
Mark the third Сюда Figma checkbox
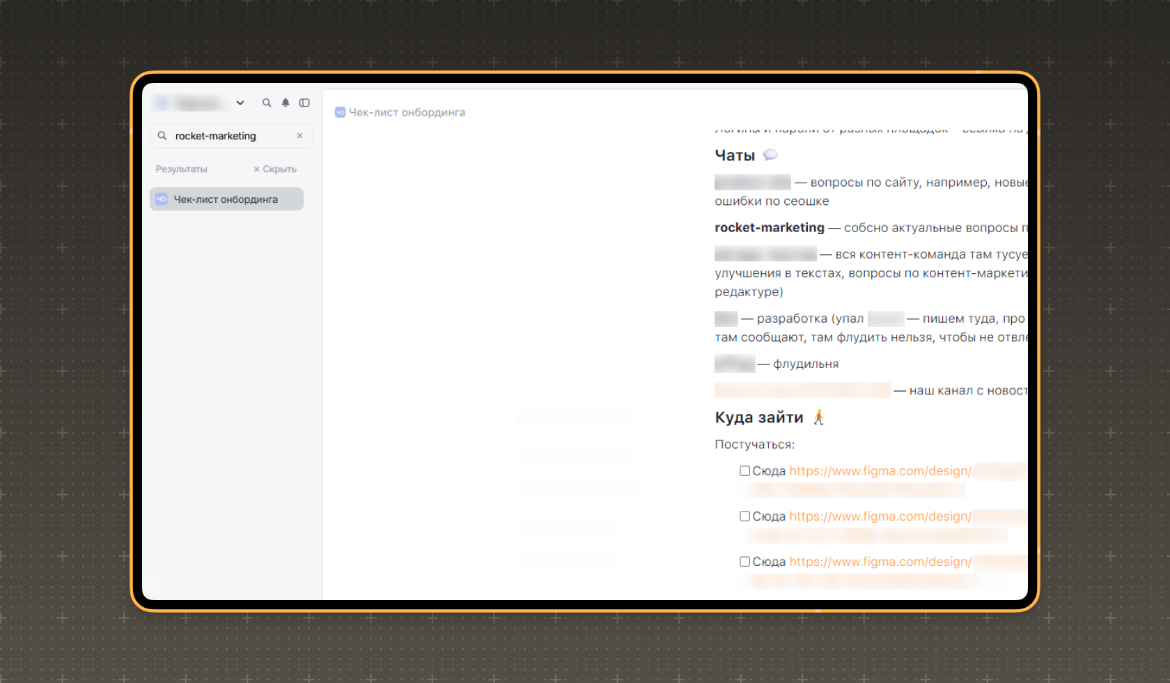pyautogui.click(x=744, y=562)
